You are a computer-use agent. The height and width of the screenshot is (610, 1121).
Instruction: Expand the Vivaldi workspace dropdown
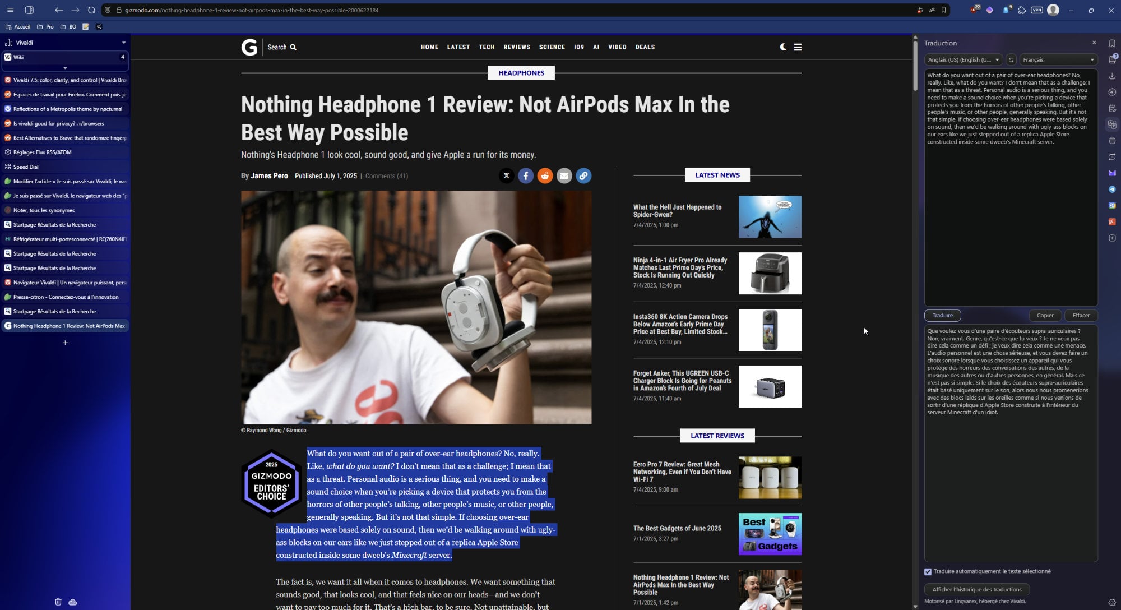(123, 43)
